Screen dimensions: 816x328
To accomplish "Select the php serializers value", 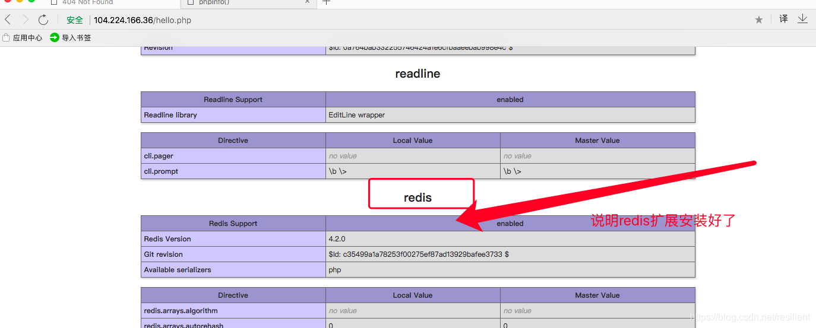I will click(335, 270).
